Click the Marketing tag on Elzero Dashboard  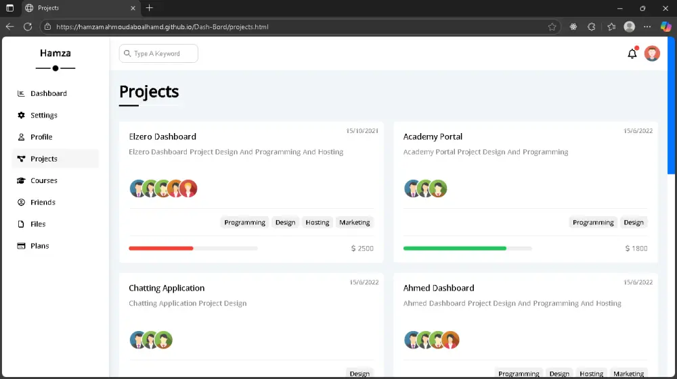[355, 222]
